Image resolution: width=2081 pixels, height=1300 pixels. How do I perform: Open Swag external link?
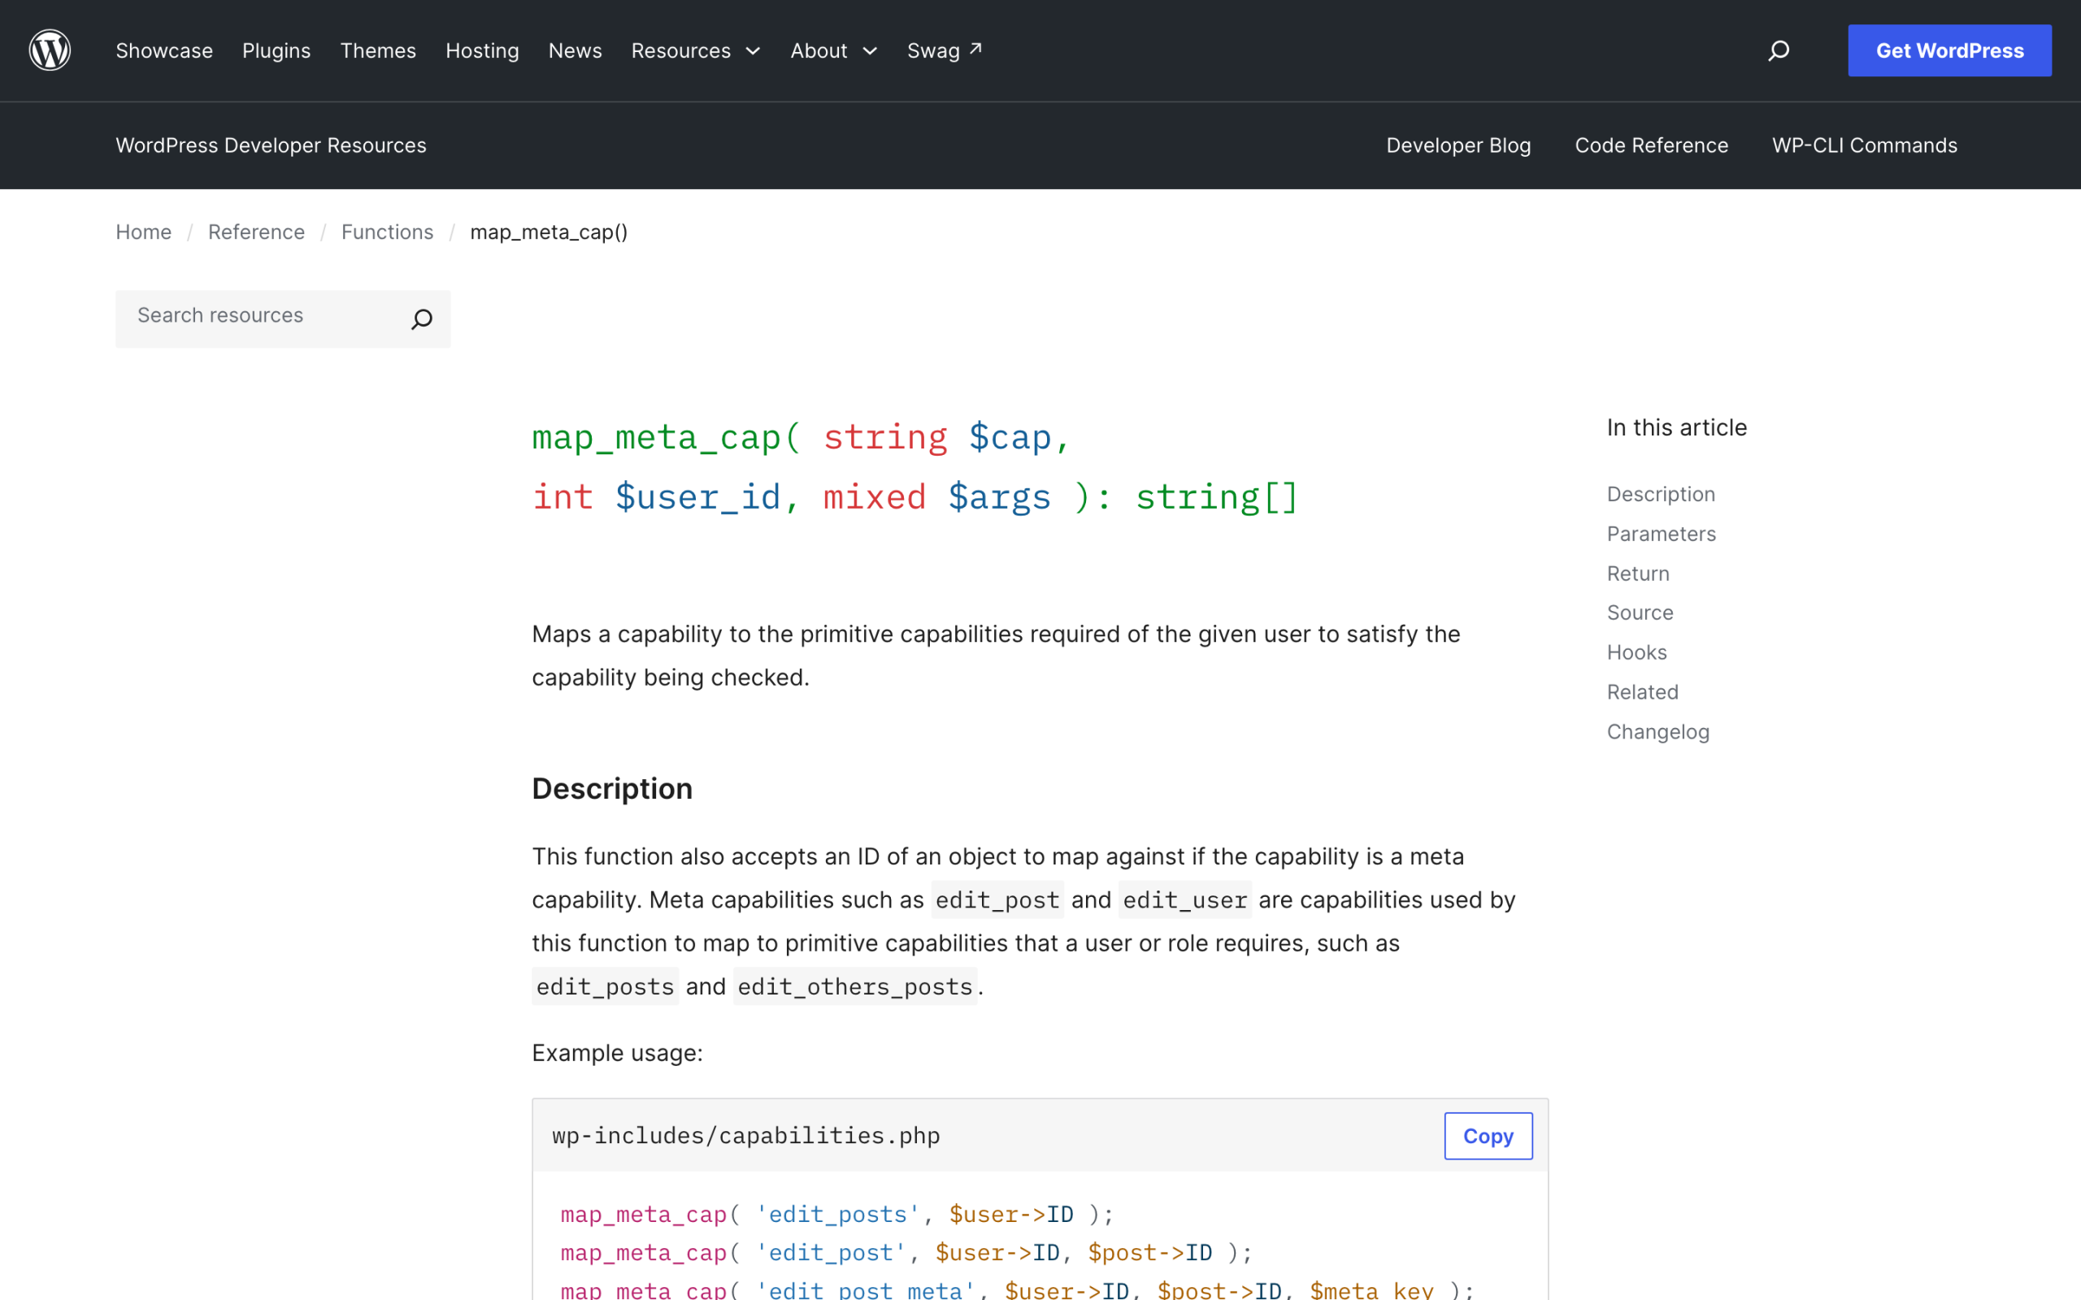coord(945,50)
